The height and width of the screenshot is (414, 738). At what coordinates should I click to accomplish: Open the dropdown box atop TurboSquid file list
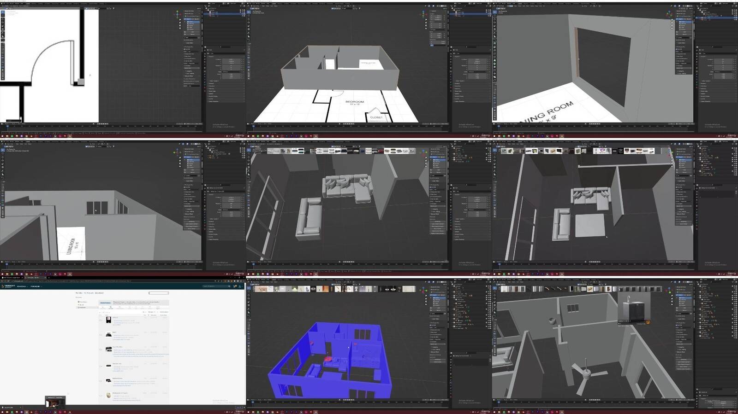click(x=159, y=293)
